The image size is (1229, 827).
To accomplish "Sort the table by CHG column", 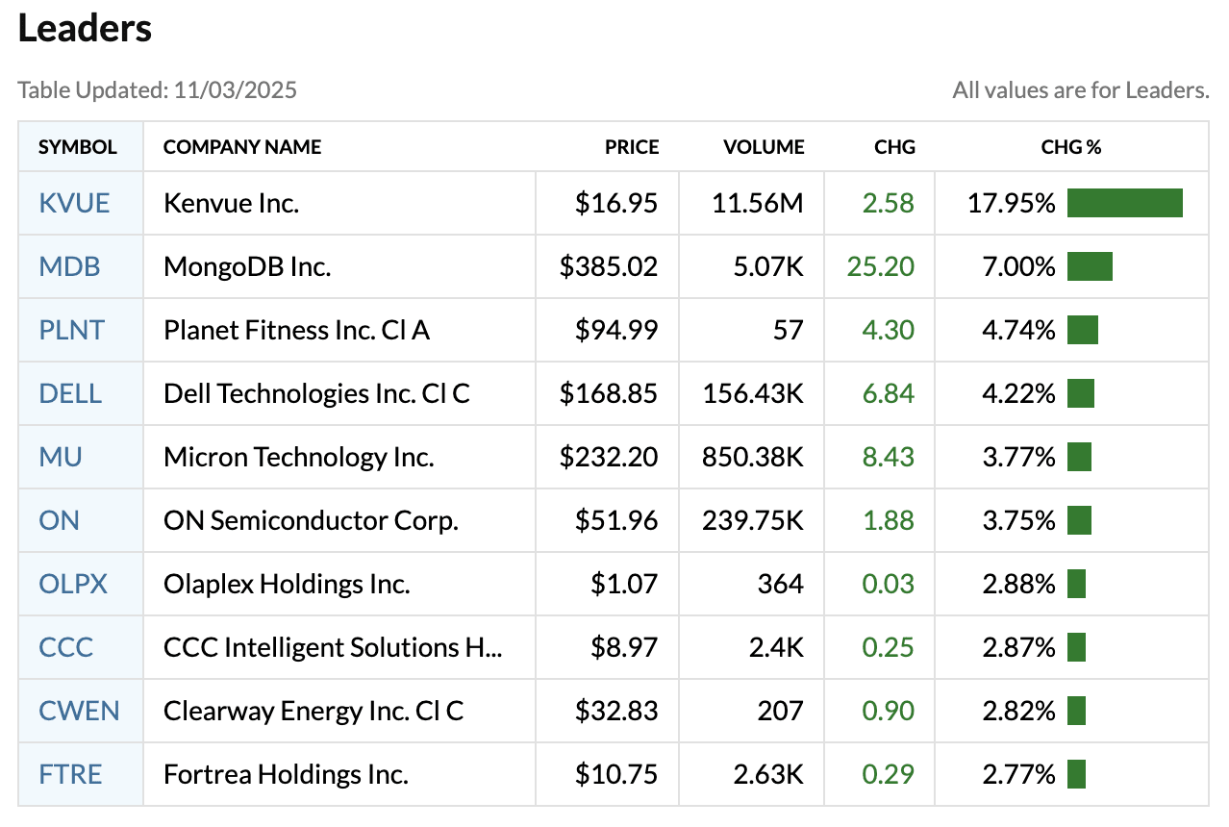I will click(x=894, y=146).
